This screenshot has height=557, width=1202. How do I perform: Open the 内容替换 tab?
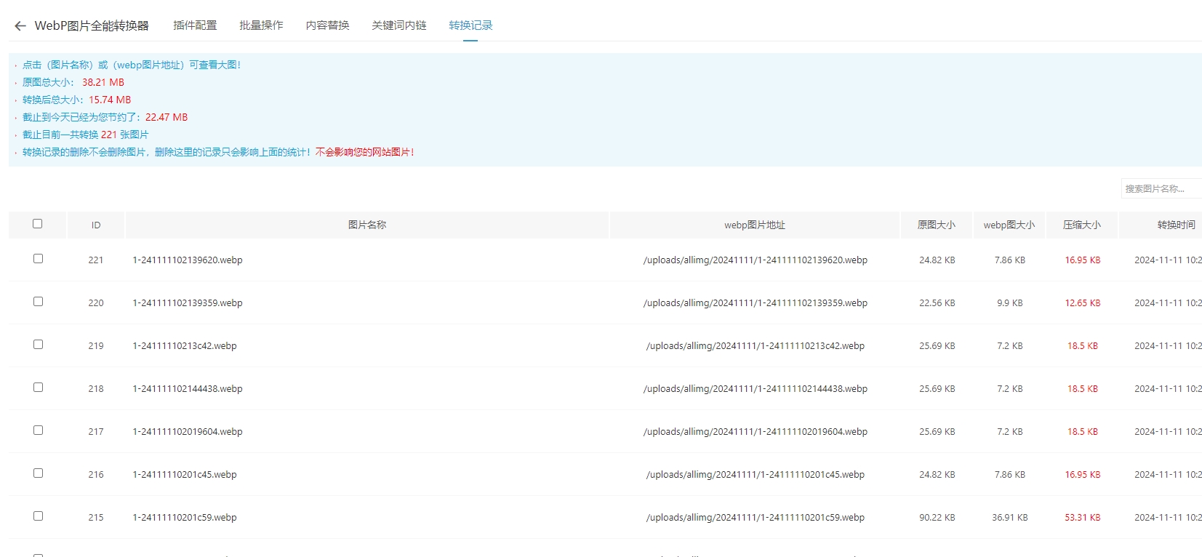[327, 25]
